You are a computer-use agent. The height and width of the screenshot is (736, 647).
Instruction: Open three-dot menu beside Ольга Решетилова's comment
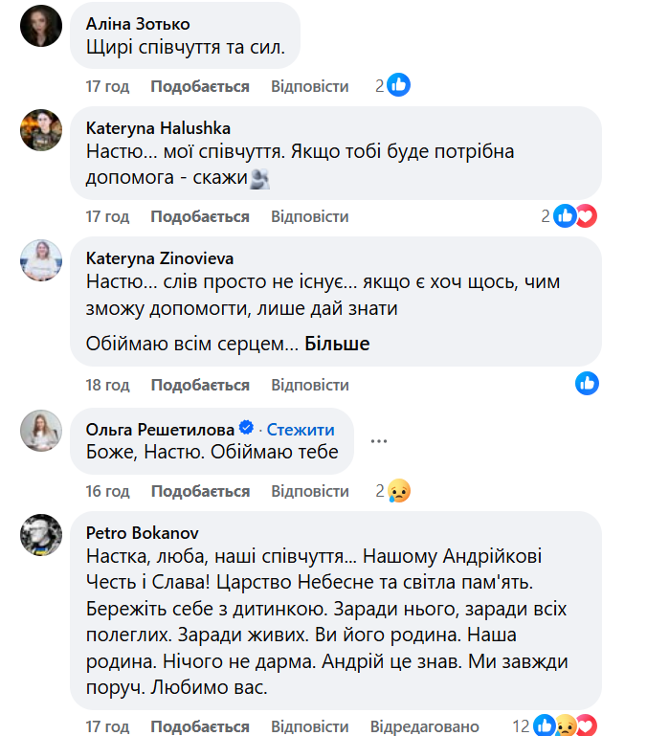tap(379, 441)
